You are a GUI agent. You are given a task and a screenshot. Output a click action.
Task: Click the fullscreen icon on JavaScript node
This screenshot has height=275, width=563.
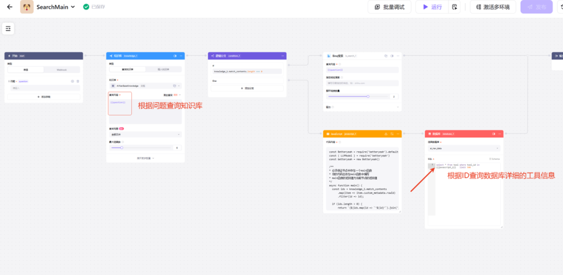pyautogui.click(x=392, y=134)
